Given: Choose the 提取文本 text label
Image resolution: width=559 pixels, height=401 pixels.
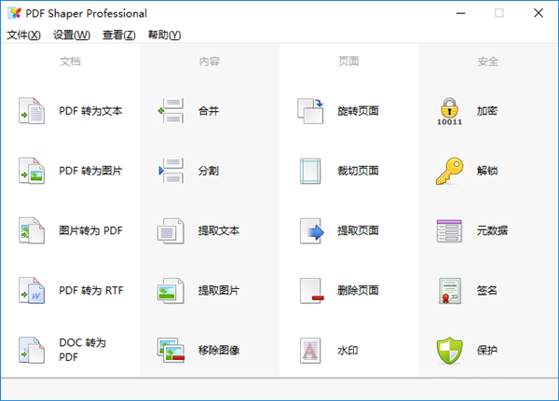Looking at the screenshot, I should tap(219, 231).
